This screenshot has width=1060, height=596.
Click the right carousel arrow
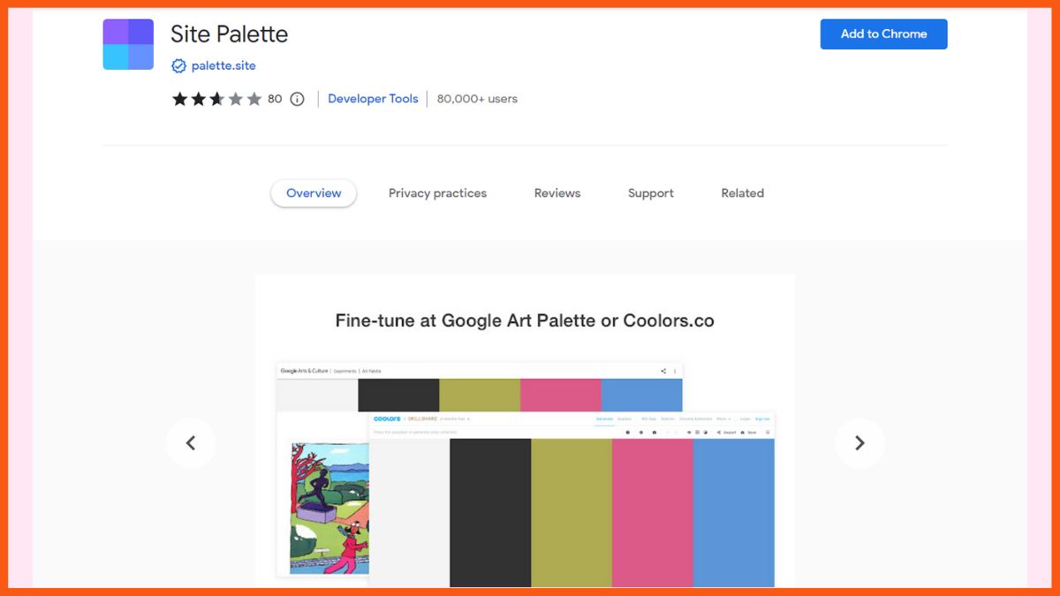point(859,442)
